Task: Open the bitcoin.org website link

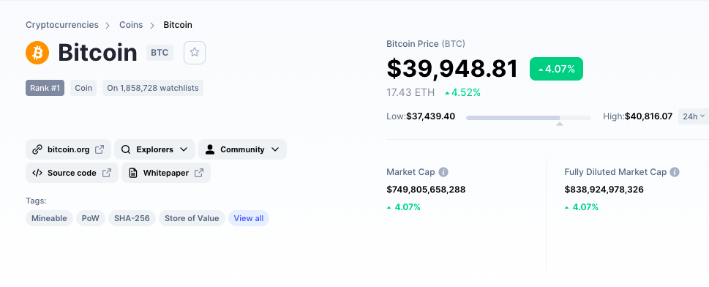Action: click(68, 149)
